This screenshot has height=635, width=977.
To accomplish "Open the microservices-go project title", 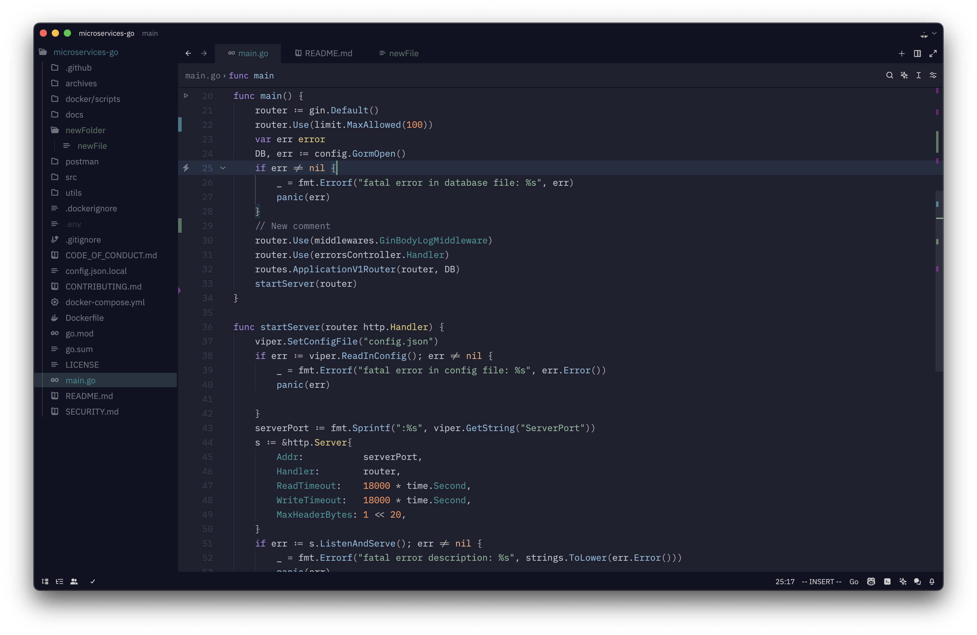I will click(x=106, y=33).
